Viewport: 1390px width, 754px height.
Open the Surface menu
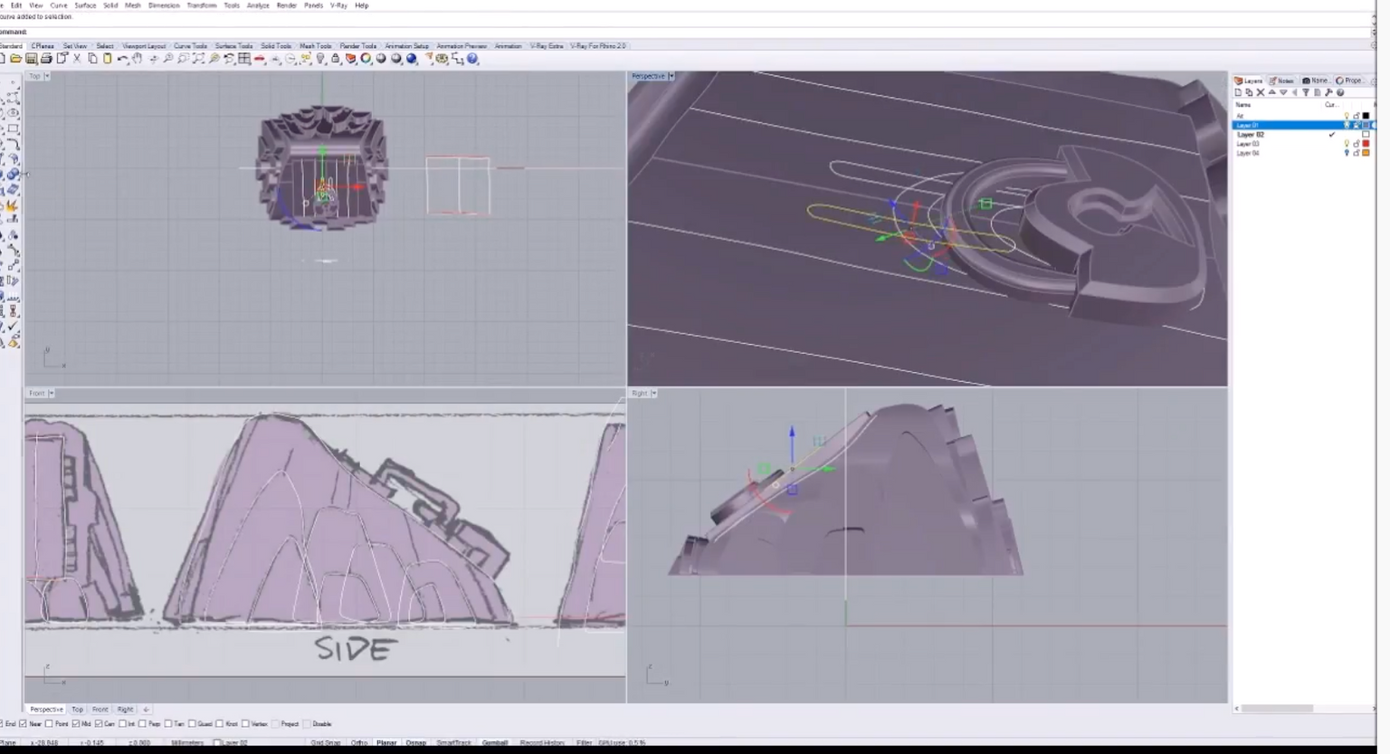point(85,5)
